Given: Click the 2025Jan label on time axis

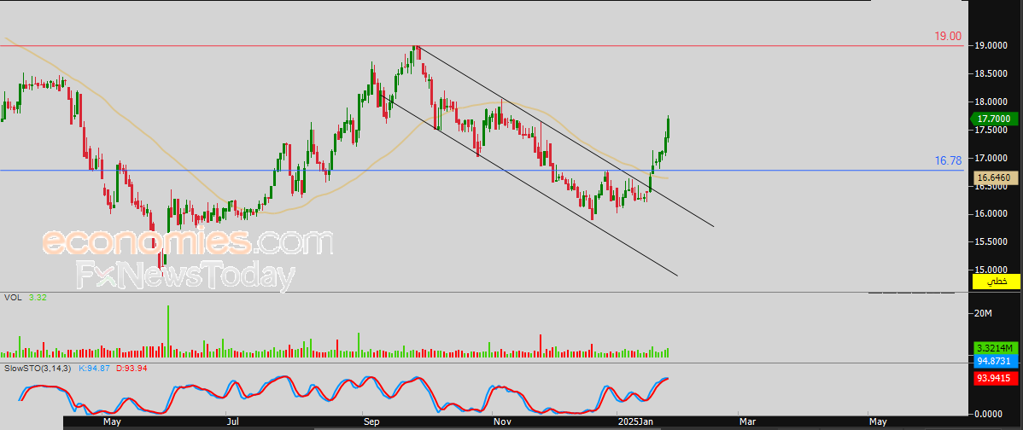Looking at the screenshot, I should click(636, 422).
